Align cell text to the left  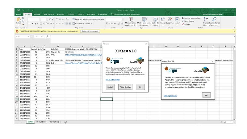tap(57, 23)
